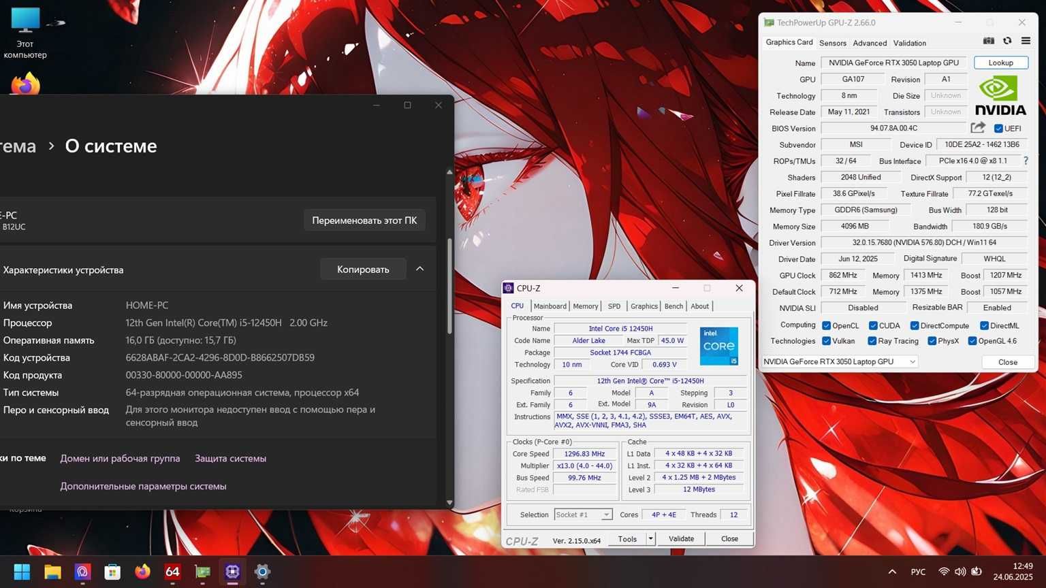
Task: Open the About tab in CPU-Z
Action: coord(699,306)
